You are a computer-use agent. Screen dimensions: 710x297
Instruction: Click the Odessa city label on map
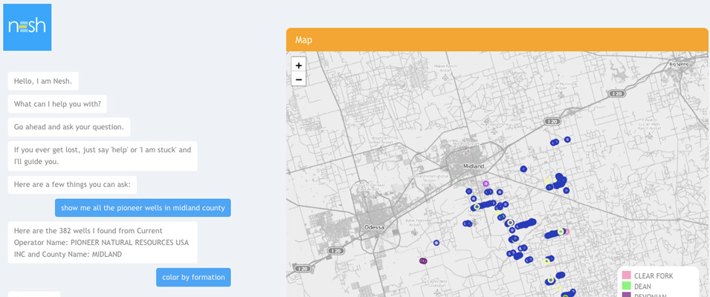tap(375, 227)
